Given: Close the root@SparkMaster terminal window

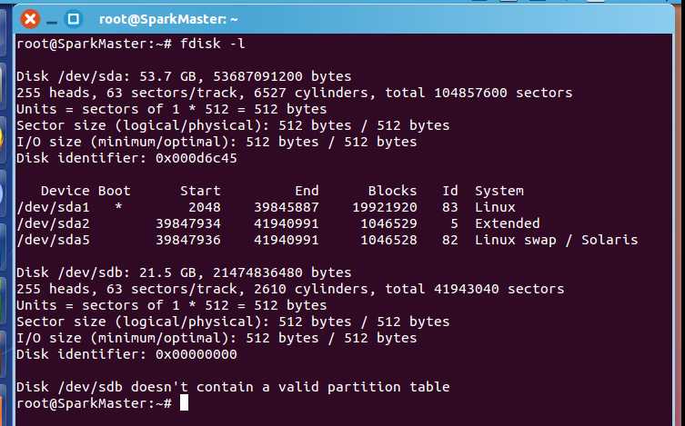Looking at the screenshot, I should tap(30, 19).
